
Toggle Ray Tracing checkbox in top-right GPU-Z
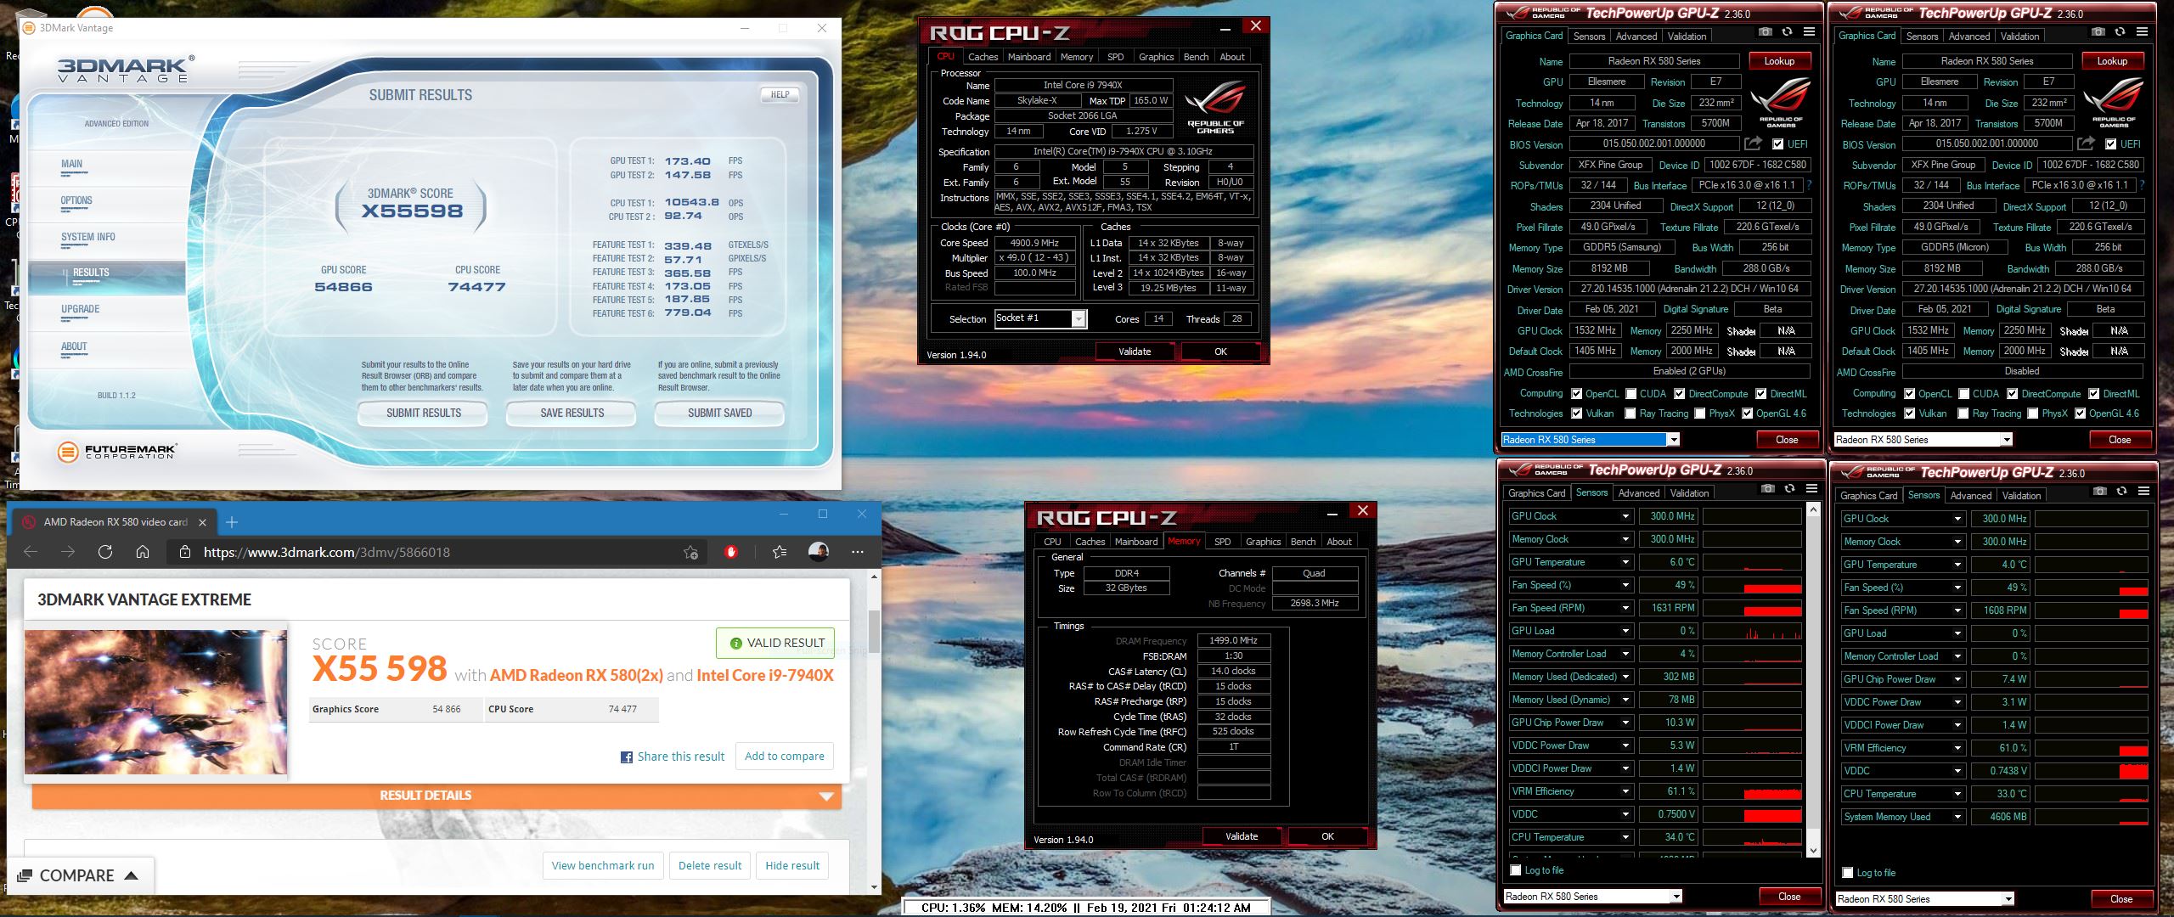(1963, 413)
